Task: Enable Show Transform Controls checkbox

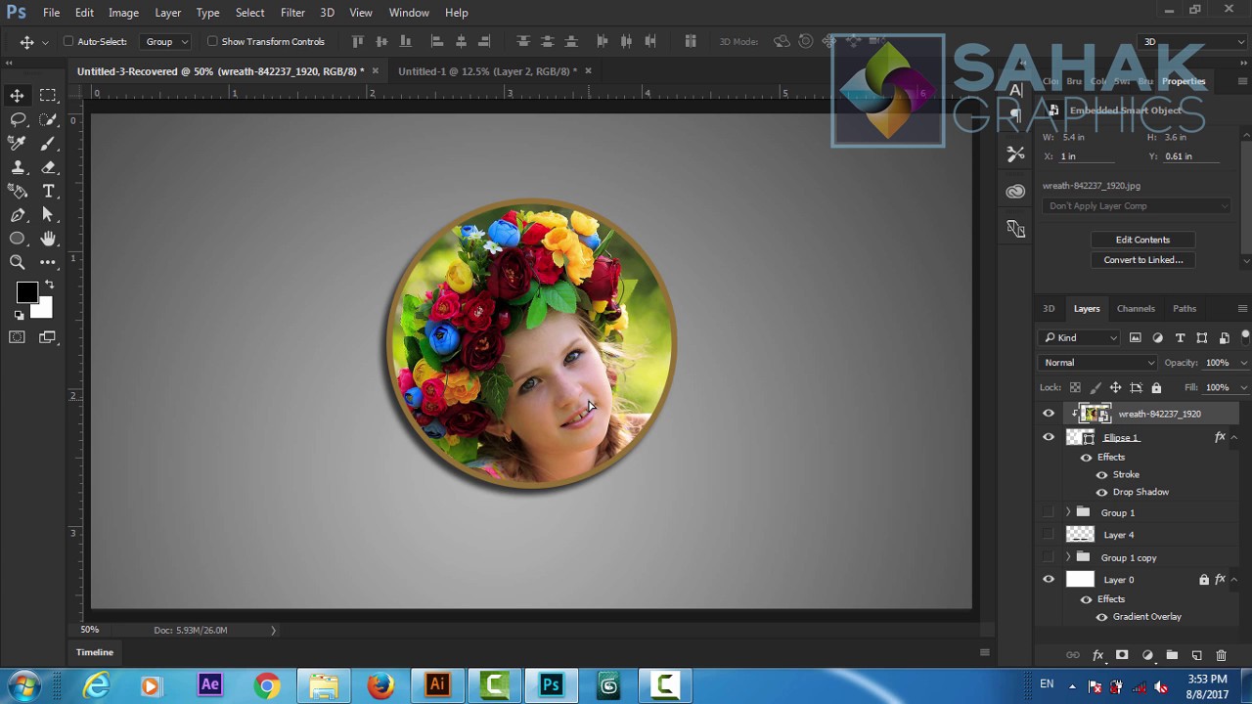Action: pyautogui.click(x=212, y=42)
